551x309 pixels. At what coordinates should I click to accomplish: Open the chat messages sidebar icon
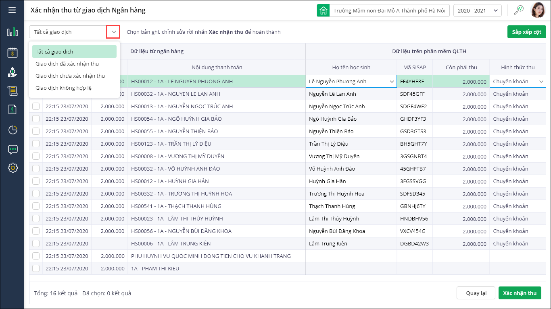click(13, 149)
